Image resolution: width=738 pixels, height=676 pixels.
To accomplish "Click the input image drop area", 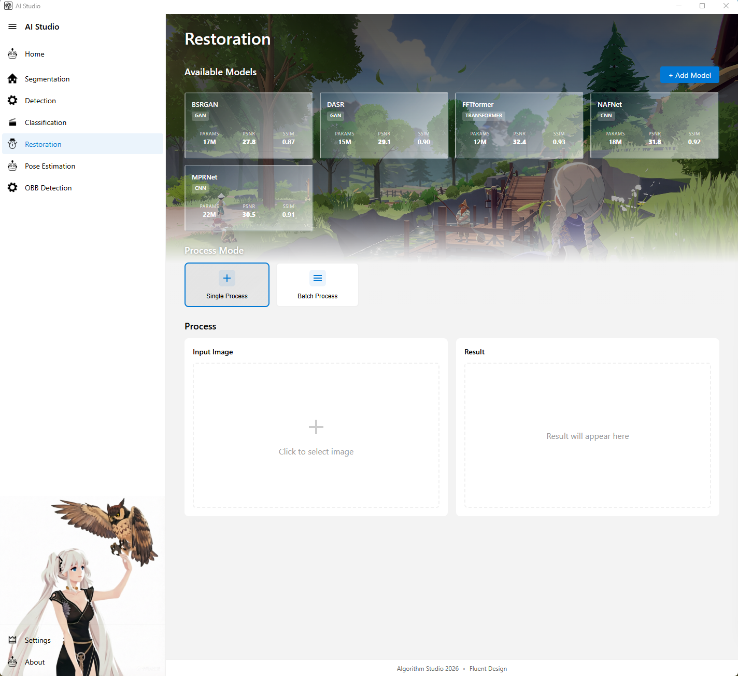I will click(x=316, y=435).
